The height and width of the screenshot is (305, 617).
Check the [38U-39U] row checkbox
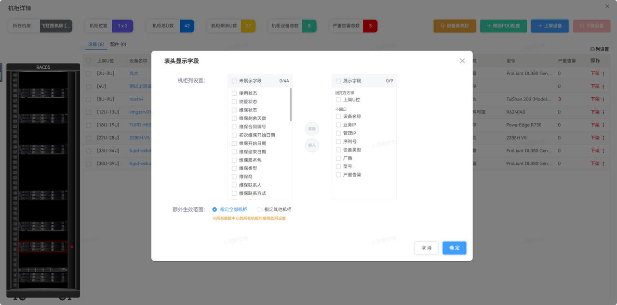[88, 164]
